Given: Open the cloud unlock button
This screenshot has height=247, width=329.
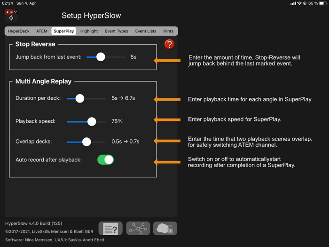Looking at the screenshot, I should [x=165, y=228].
